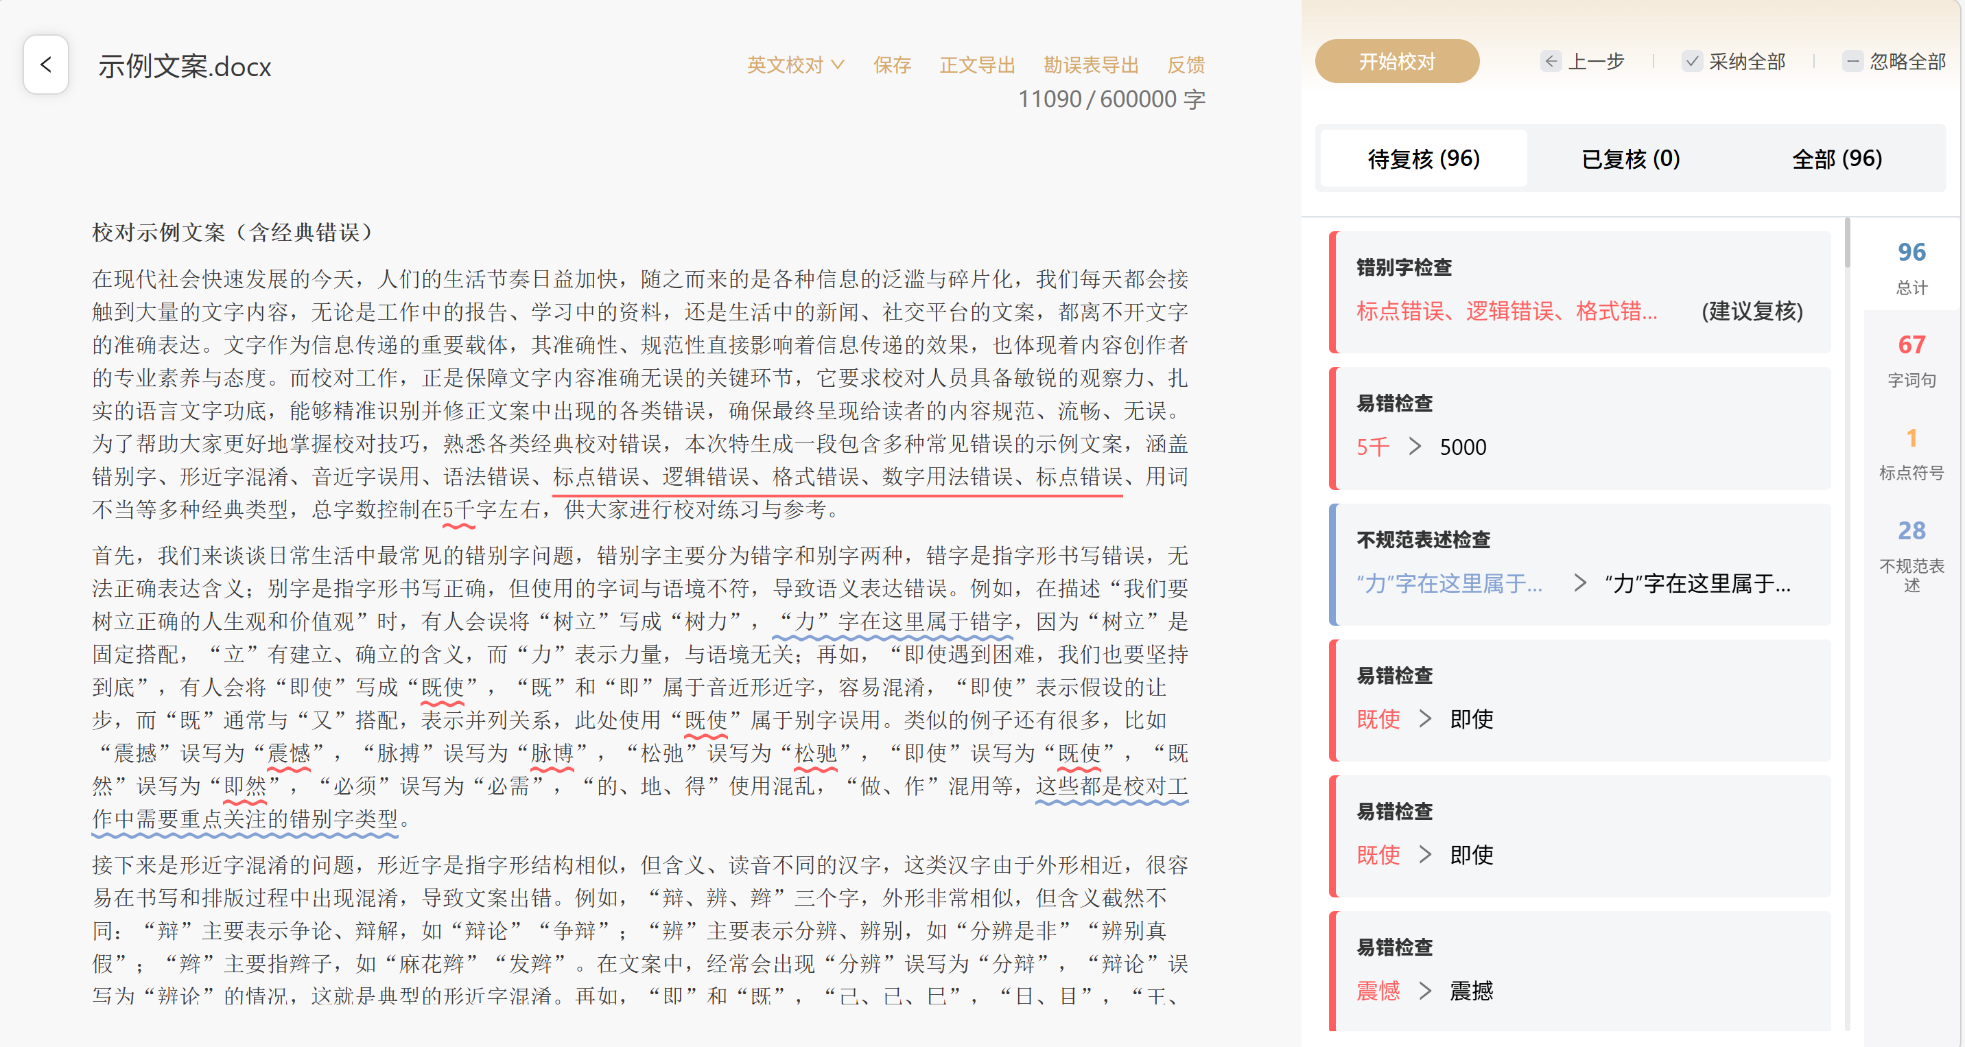Filter by 字词句 count 67

coord(1911,358)
